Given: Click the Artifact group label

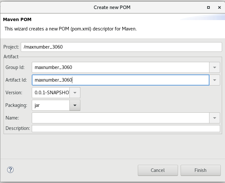Looking at the screenshot, I should point(11,57).
